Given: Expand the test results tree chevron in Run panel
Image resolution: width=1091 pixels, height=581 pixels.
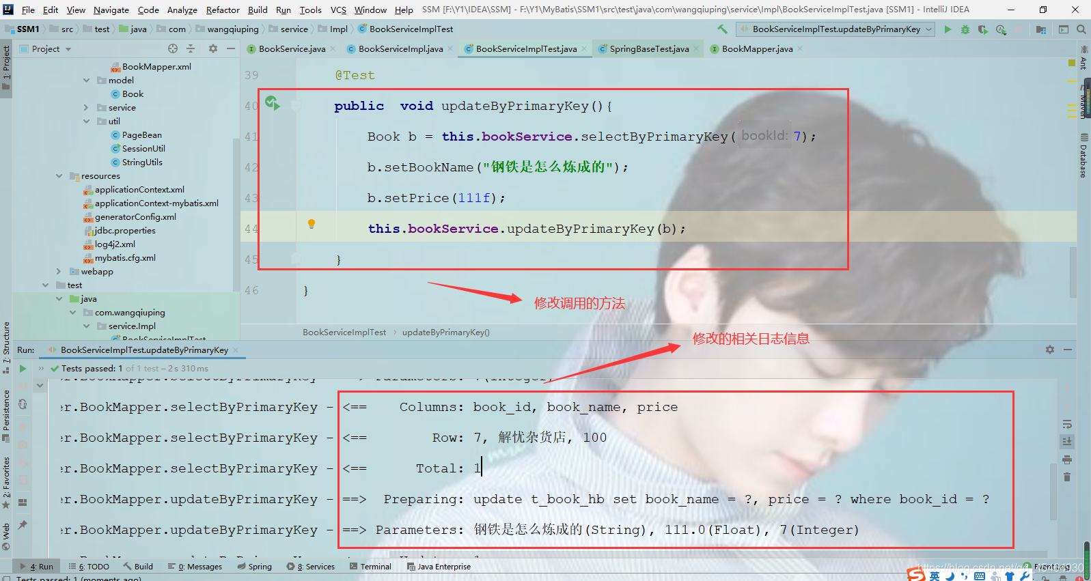Looking at the screenshot, I should (x=40, y=386).
